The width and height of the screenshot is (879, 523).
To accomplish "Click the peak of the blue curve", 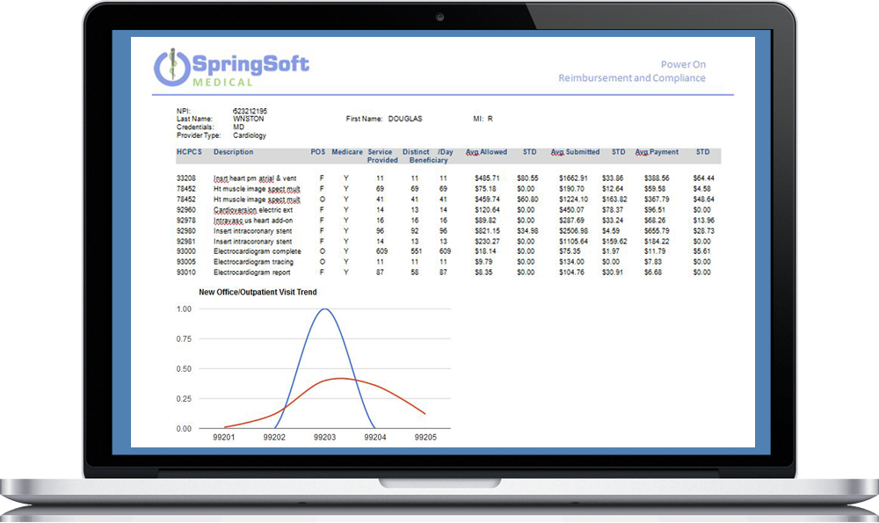I will (x=325, y=309).
